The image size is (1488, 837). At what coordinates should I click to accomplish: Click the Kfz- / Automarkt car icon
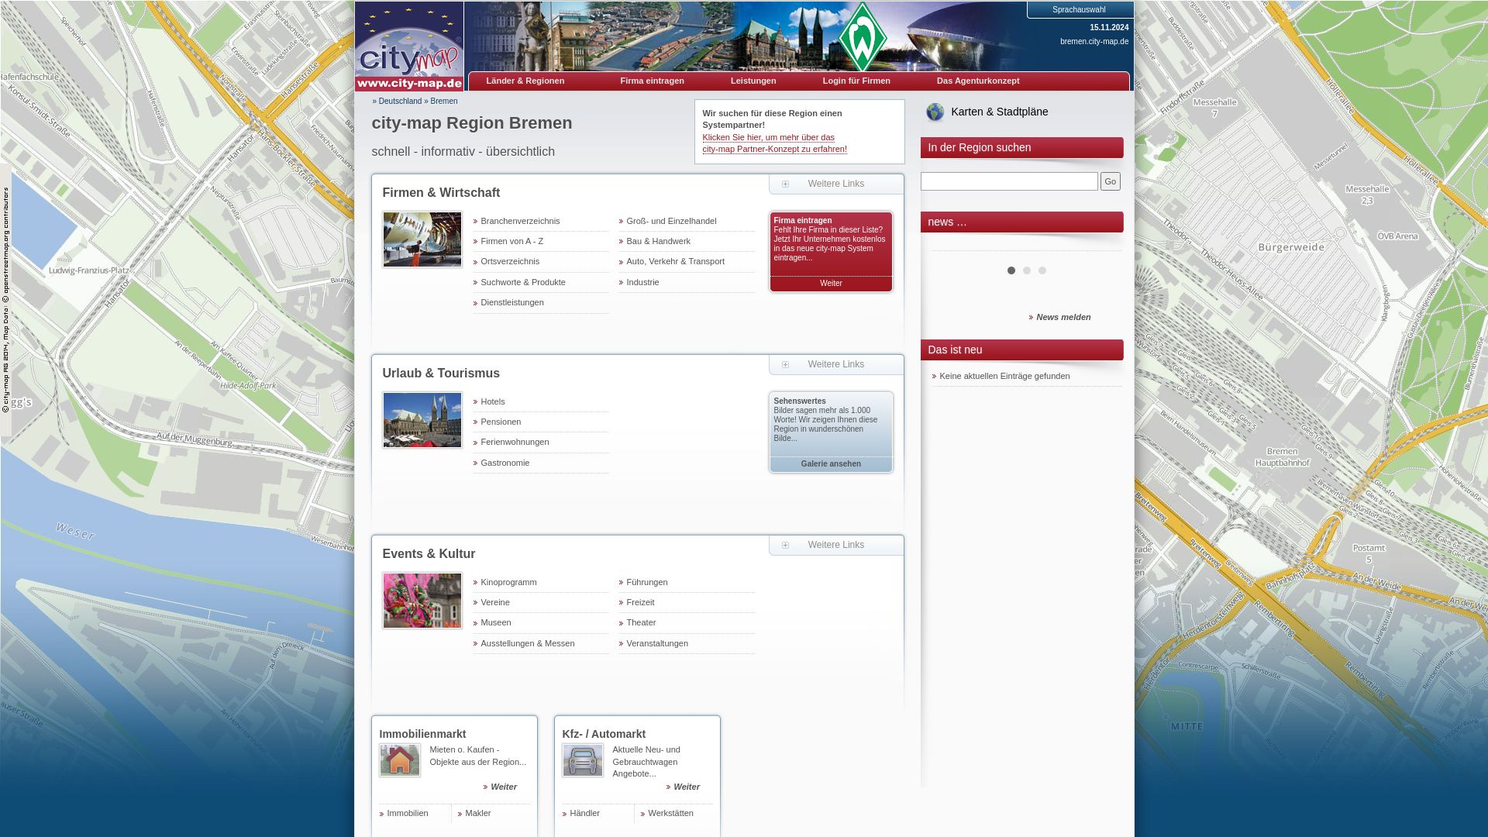click(583, 760)
